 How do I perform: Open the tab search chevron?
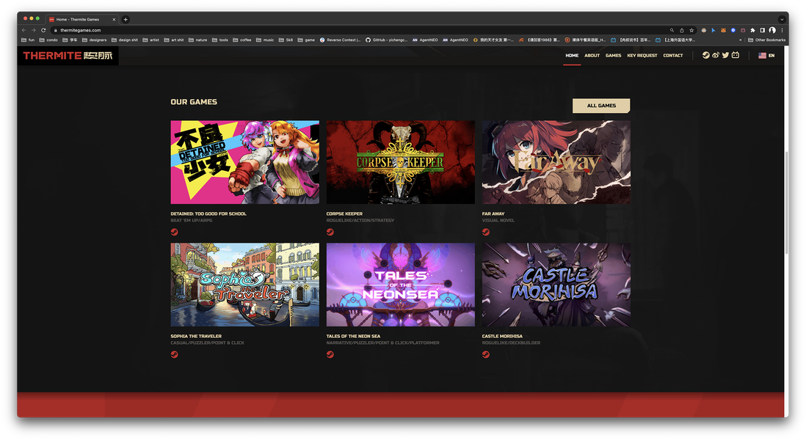coord(782,20)
